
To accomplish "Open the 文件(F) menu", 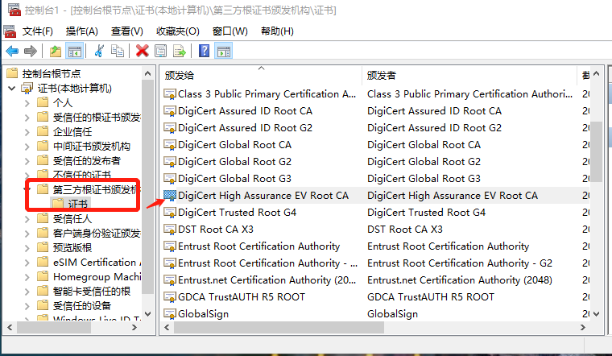I will tap(37, 31).
